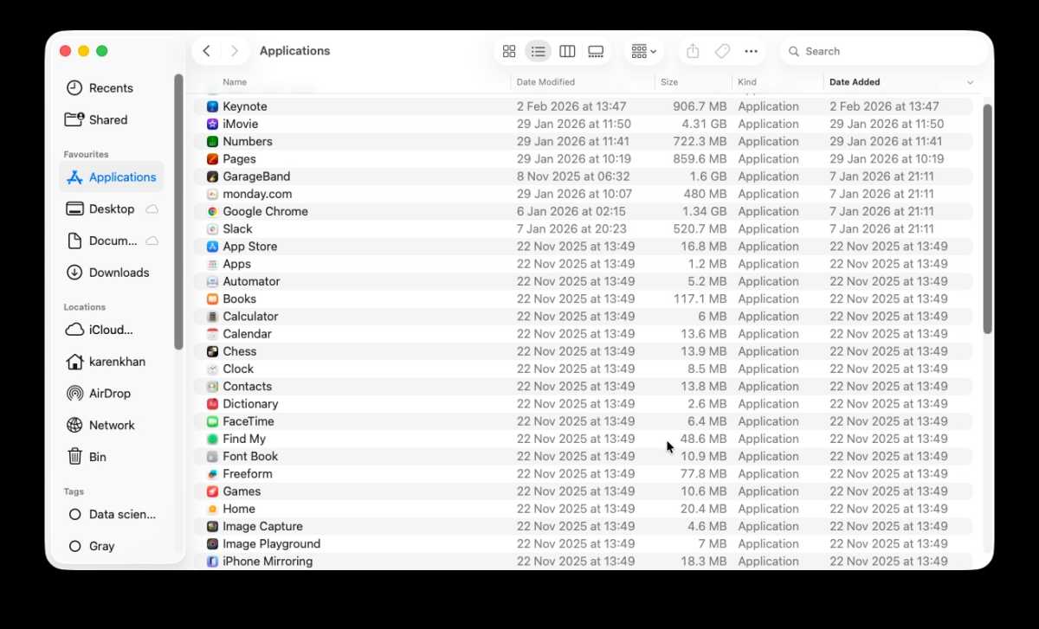
Task: Click the Tags icon in the toolbar
Action: coord(722,51)
